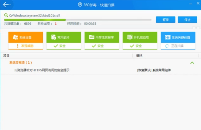Stop the scan with the 停止 button
The height and width of the screenshot is (130, 201).
coord(187,20)
